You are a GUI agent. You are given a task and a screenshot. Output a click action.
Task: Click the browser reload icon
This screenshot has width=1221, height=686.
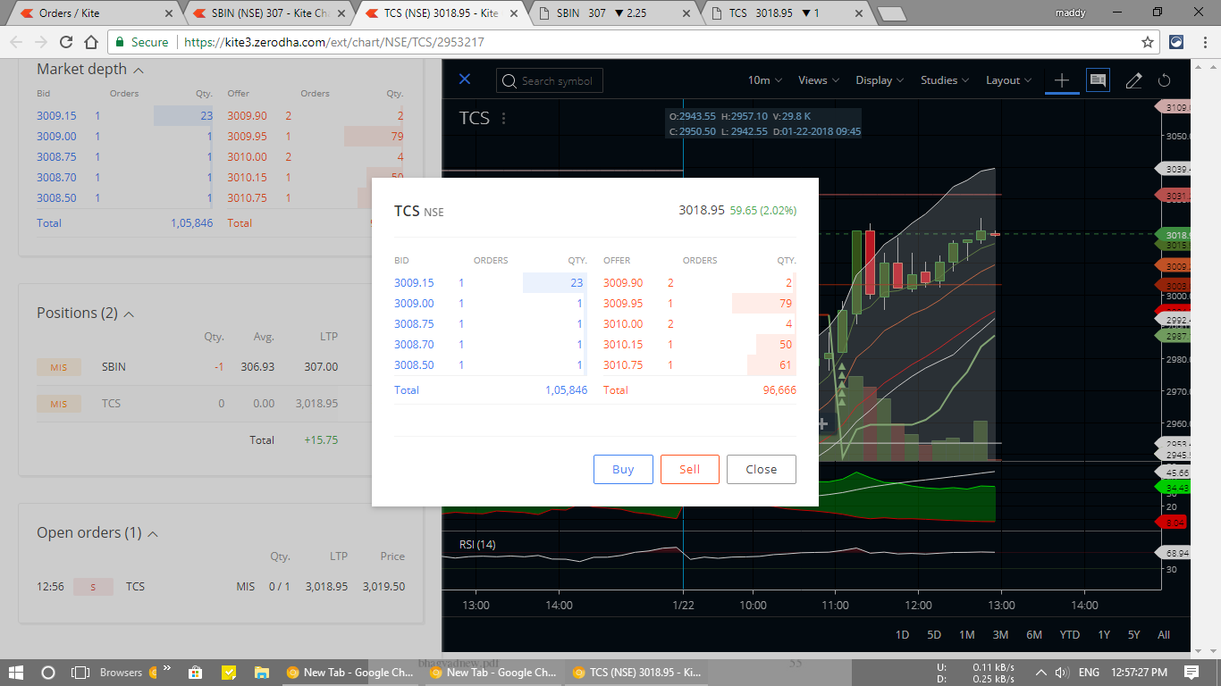click(66, 42)
